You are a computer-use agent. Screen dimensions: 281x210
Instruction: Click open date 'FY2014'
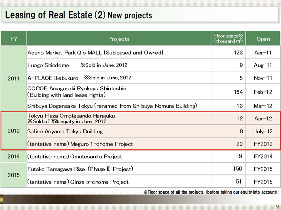tap(263, 157)
